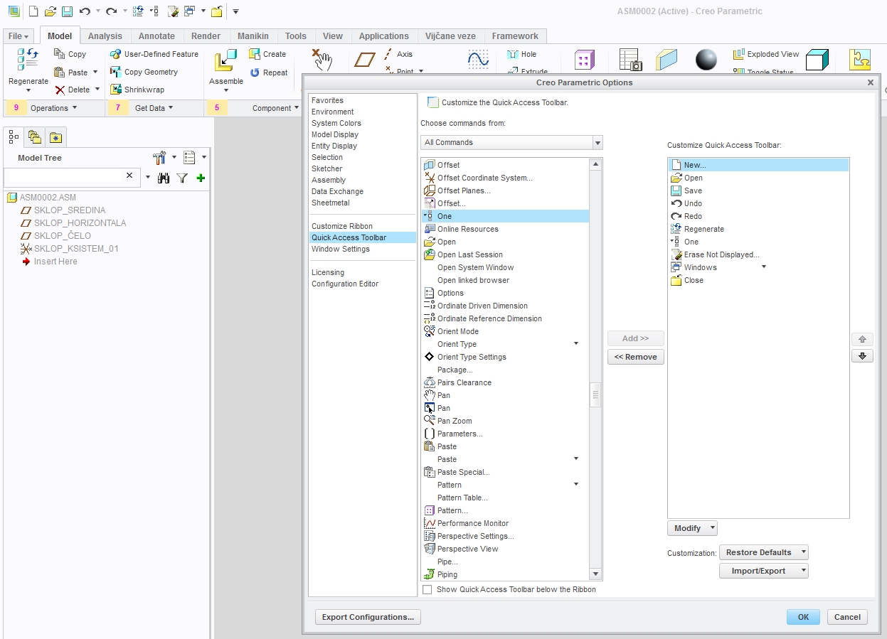Viewport: 887px width, 639px height.
Task: Click the Favorites tab icon in navigator
Action: (x=55, y=136)
